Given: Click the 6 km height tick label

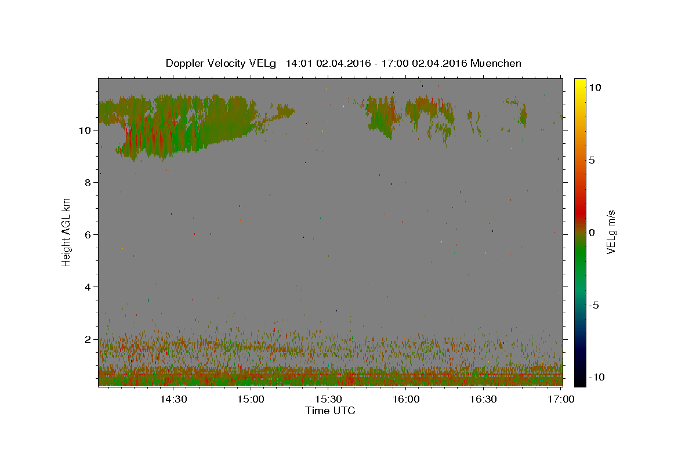Looking at the screenshot, I should click(88, 234).
